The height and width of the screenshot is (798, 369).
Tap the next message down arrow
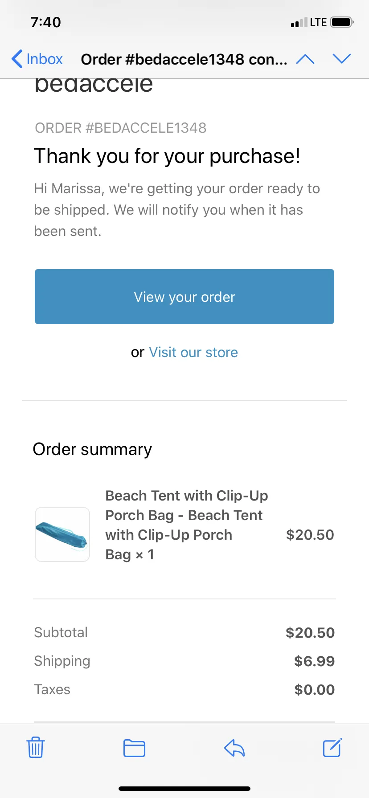click(x=342, y=59)
